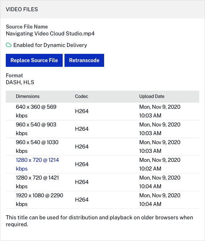Select the 960 x 540 @ 903 kbps row
Viewport: 205px width, 241px height.
coord(102,129)
